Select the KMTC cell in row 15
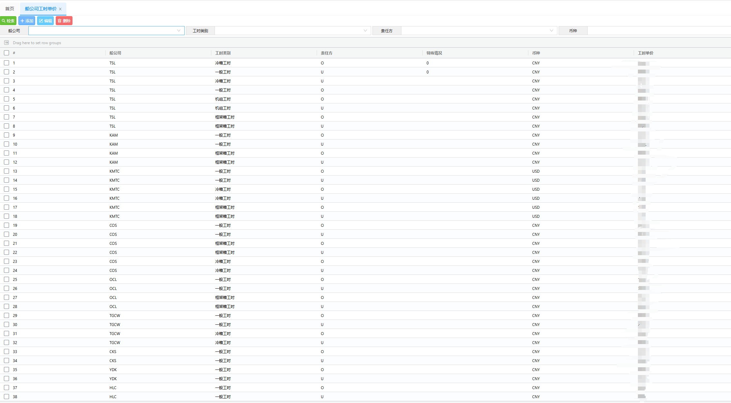This screenshot has height=403, width=731. click(x=114, y=189)
